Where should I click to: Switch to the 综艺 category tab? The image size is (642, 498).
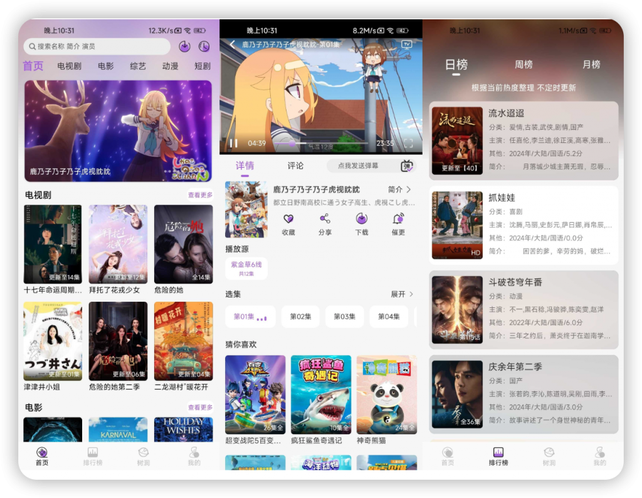coord(138,66)
